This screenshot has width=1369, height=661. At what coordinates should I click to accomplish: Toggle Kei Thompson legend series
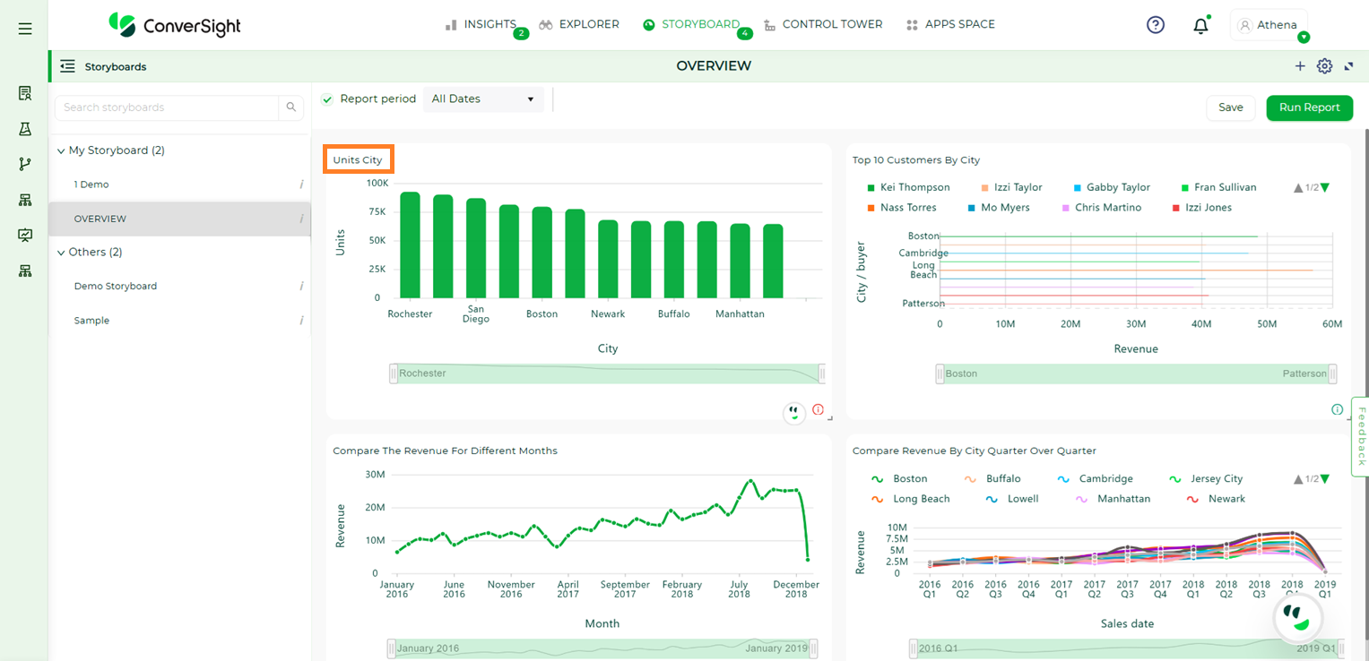[908, 187]
